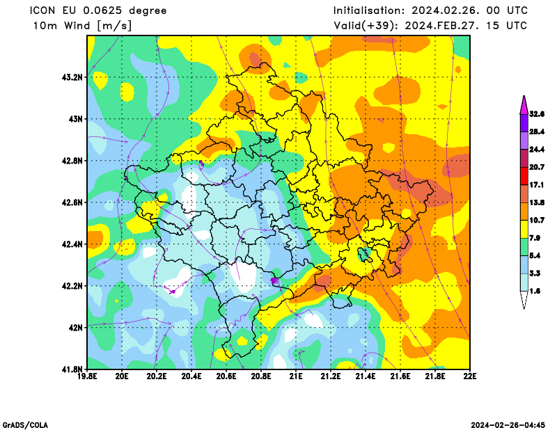Click the 42N latitude label
557x430 pixels.
coord(75,328)
